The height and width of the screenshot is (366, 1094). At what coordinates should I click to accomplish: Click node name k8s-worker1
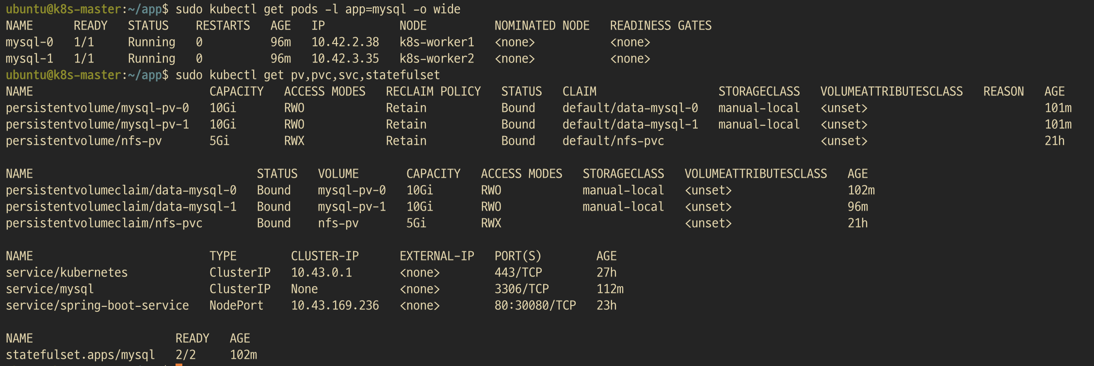coord(437,42)
